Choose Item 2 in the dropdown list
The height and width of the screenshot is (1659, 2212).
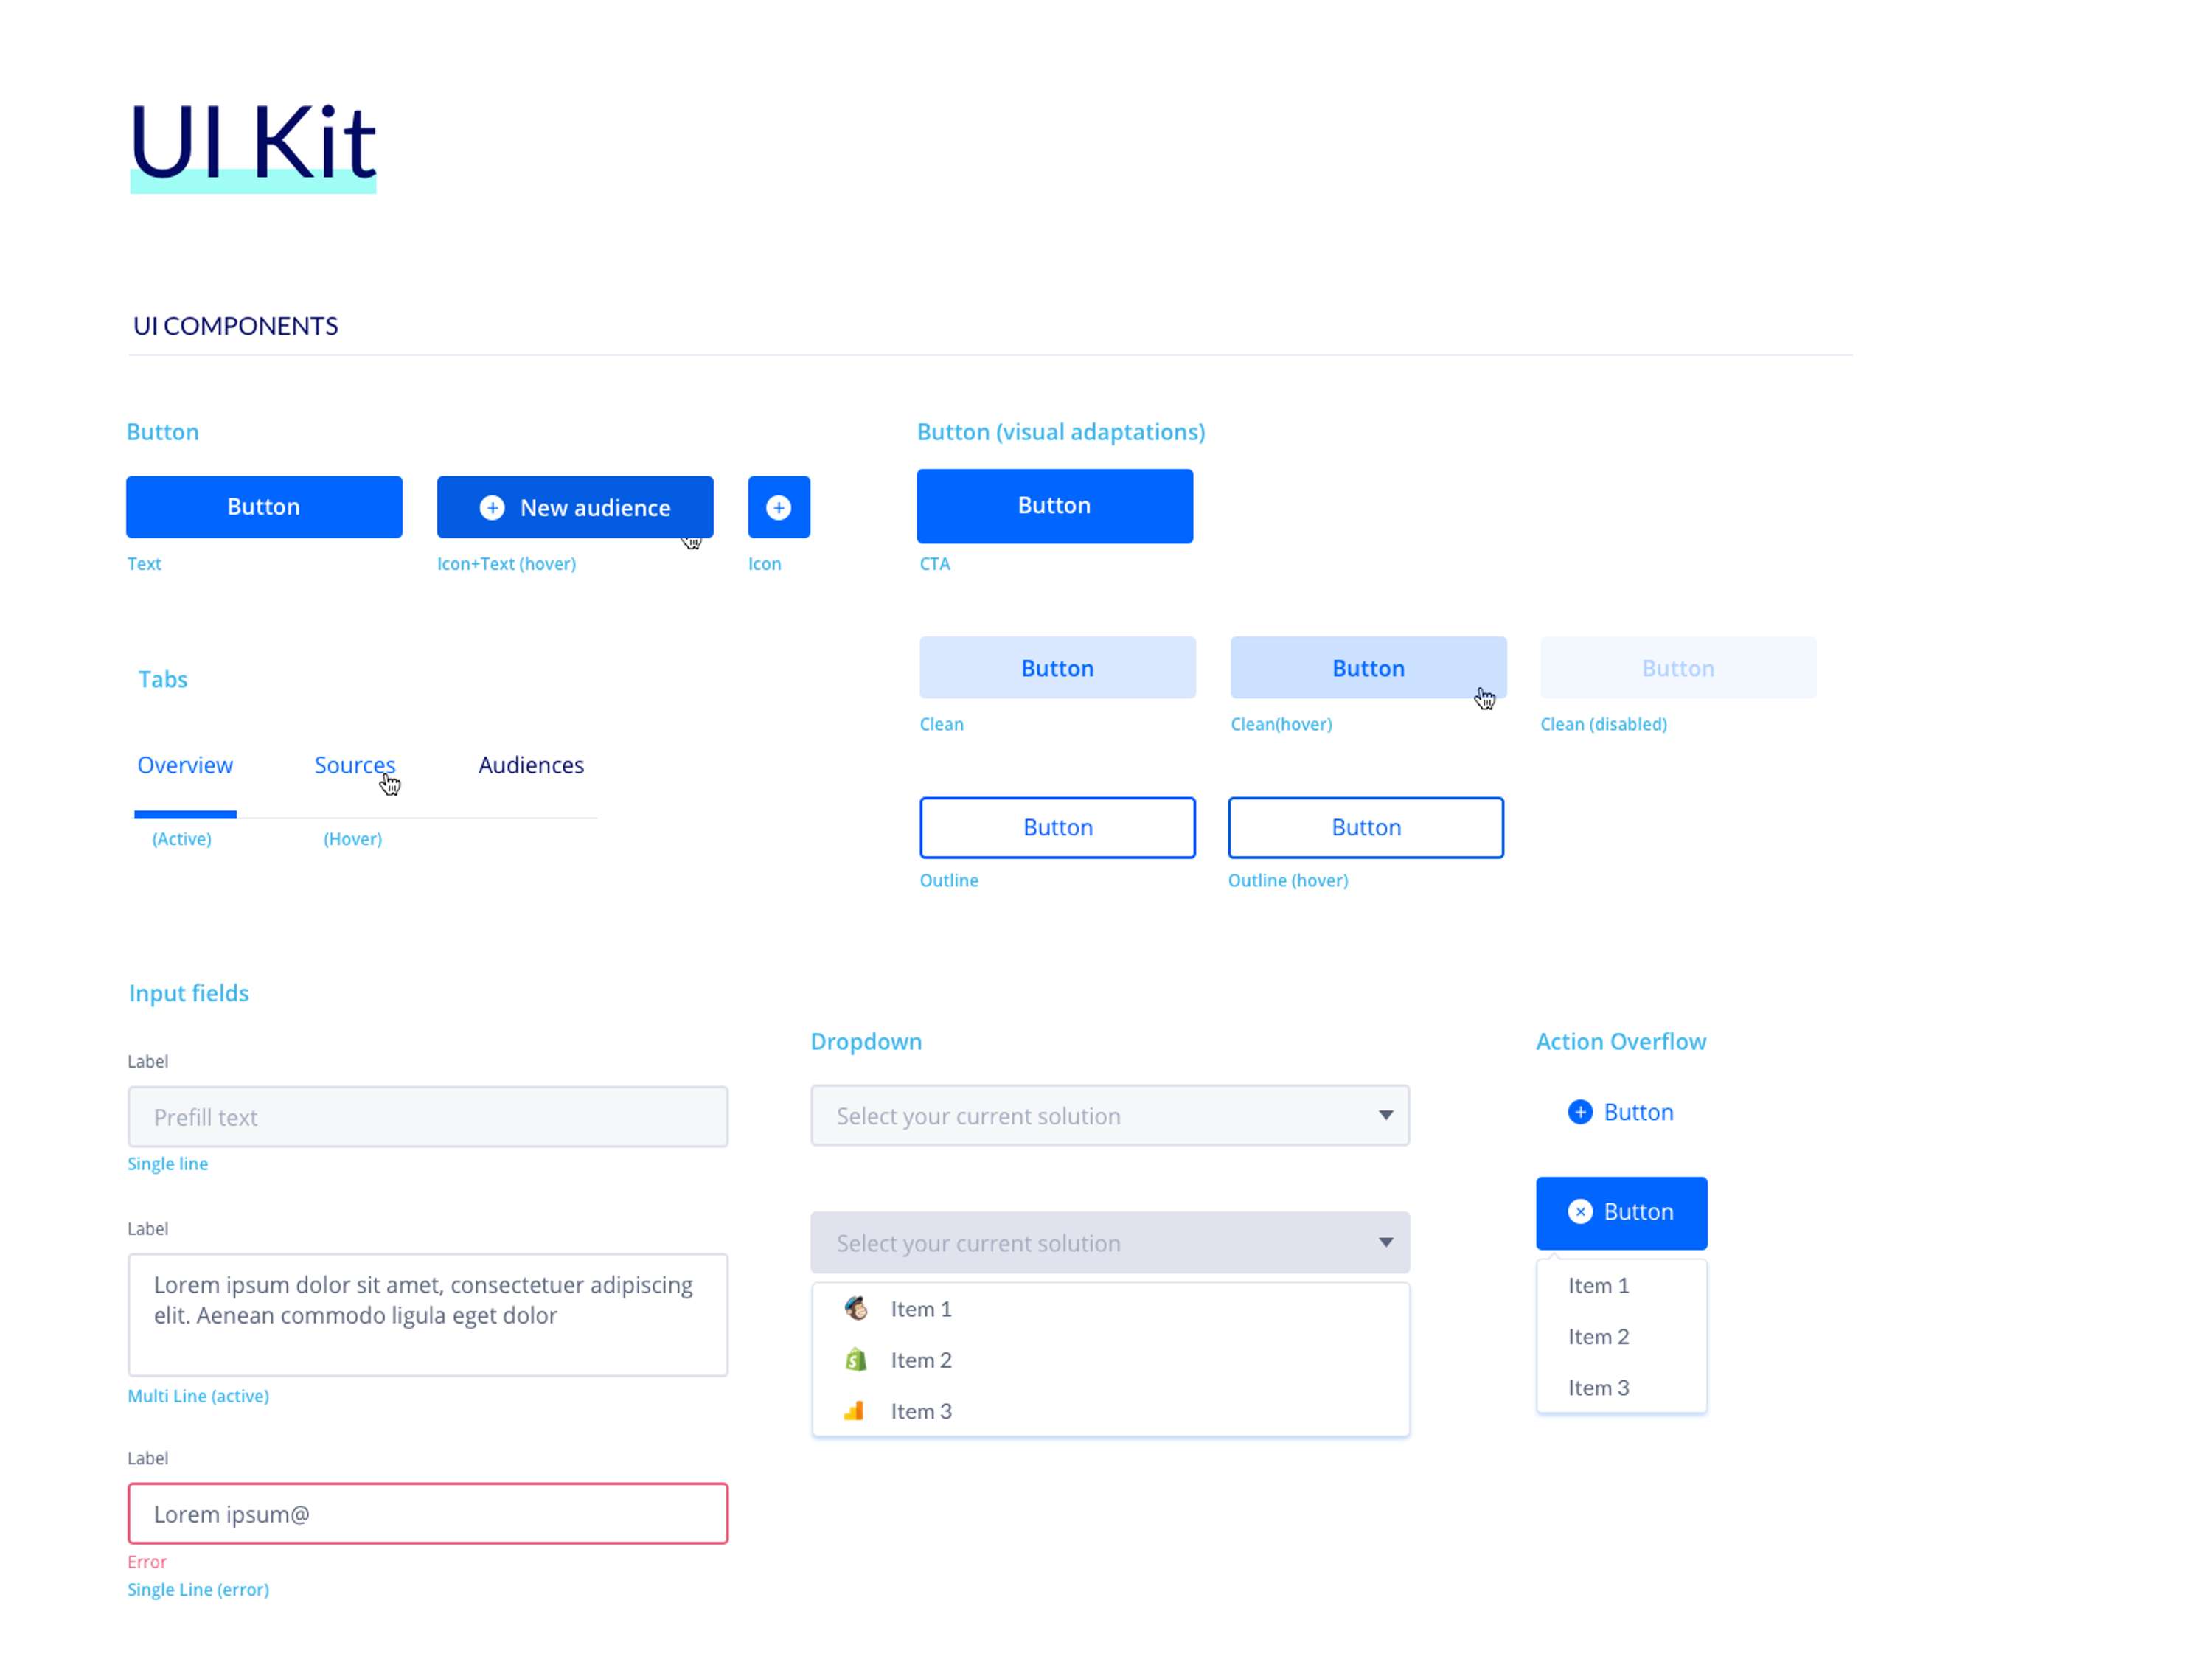[x=1110, y=1360]
